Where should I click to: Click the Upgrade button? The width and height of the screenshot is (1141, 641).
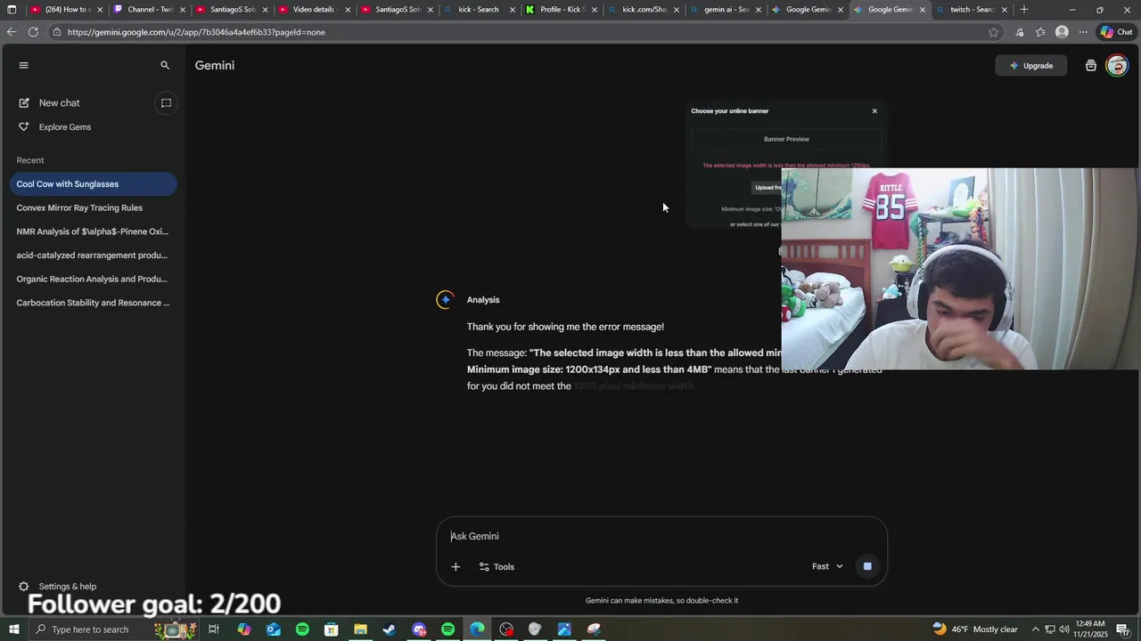pos(1031,66)
